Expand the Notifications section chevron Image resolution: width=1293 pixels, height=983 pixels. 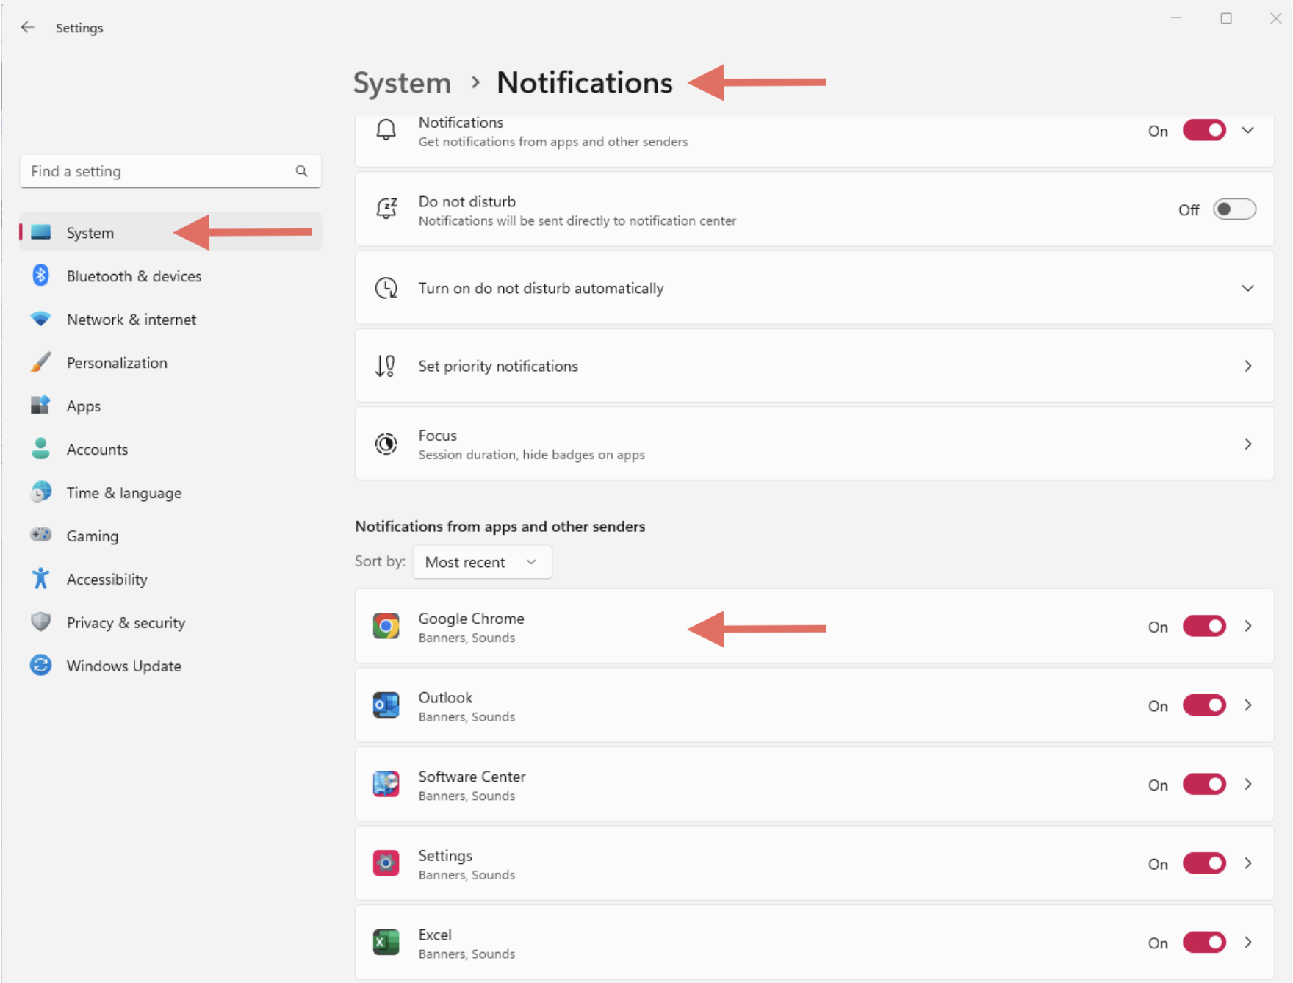pos(1247,131)
